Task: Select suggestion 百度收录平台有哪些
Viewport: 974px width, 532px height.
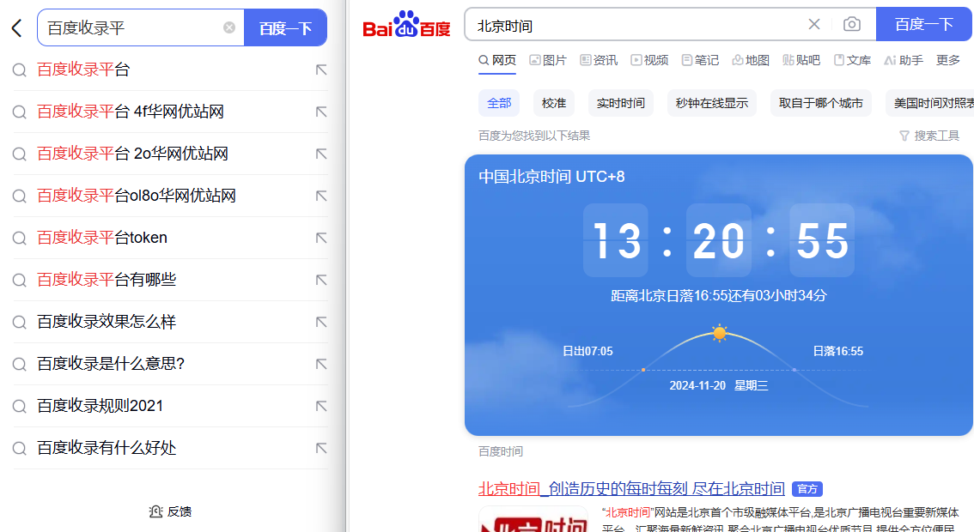Action: (x=170, y=280)
